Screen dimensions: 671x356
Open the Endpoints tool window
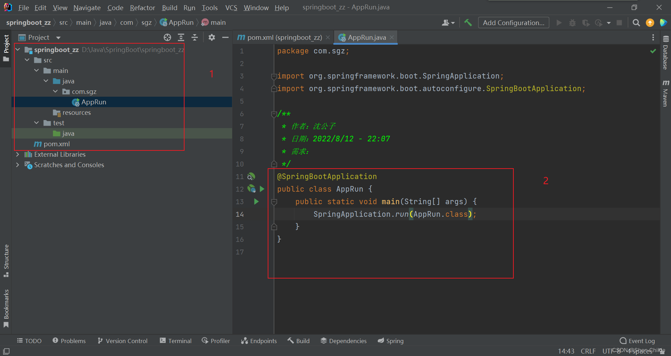tap(259, 341)
